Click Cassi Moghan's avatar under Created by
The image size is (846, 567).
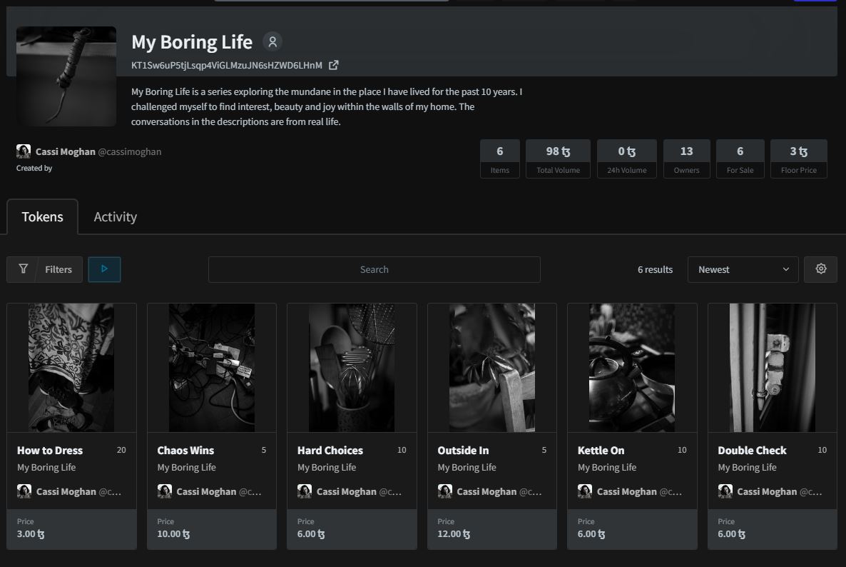pyautogui.click(x=24, y=151)
